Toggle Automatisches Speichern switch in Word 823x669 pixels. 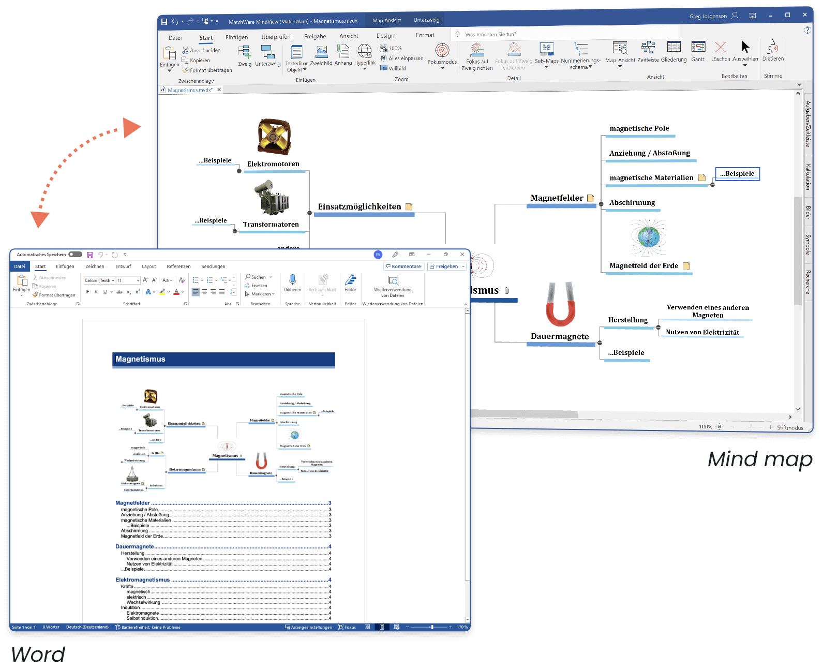pyautogui.click(x=76, y=255)
